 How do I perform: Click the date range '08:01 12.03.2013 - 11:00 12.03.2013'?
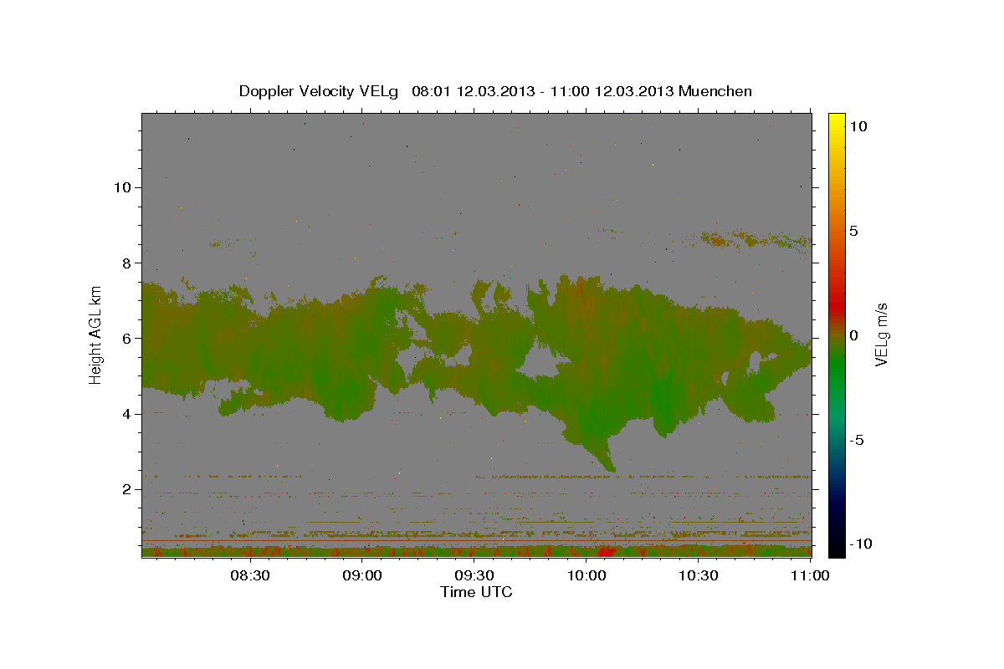click(543, 91)
